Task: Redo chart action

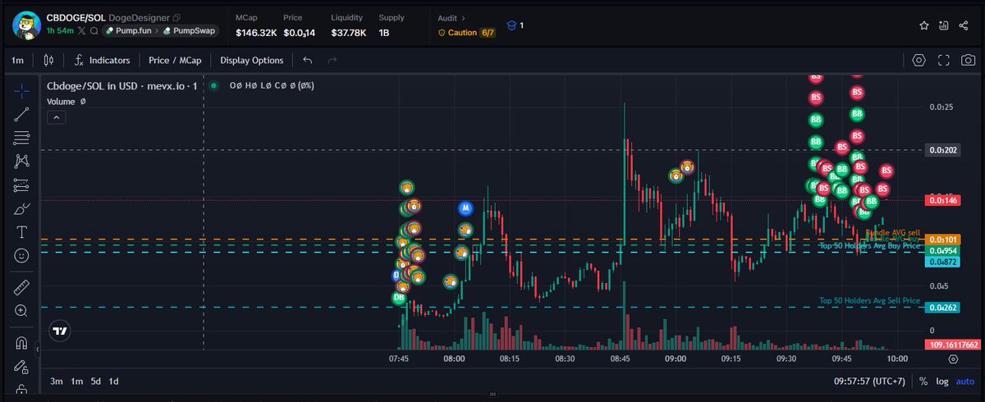Action: point(332,60)
